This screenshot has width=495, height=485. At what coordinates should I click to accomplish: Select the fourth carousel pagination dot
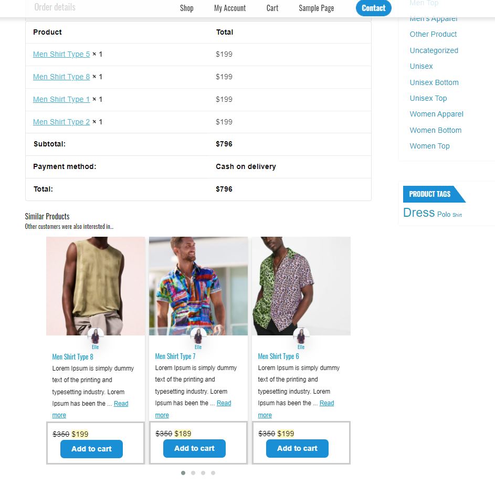point(213,473)
